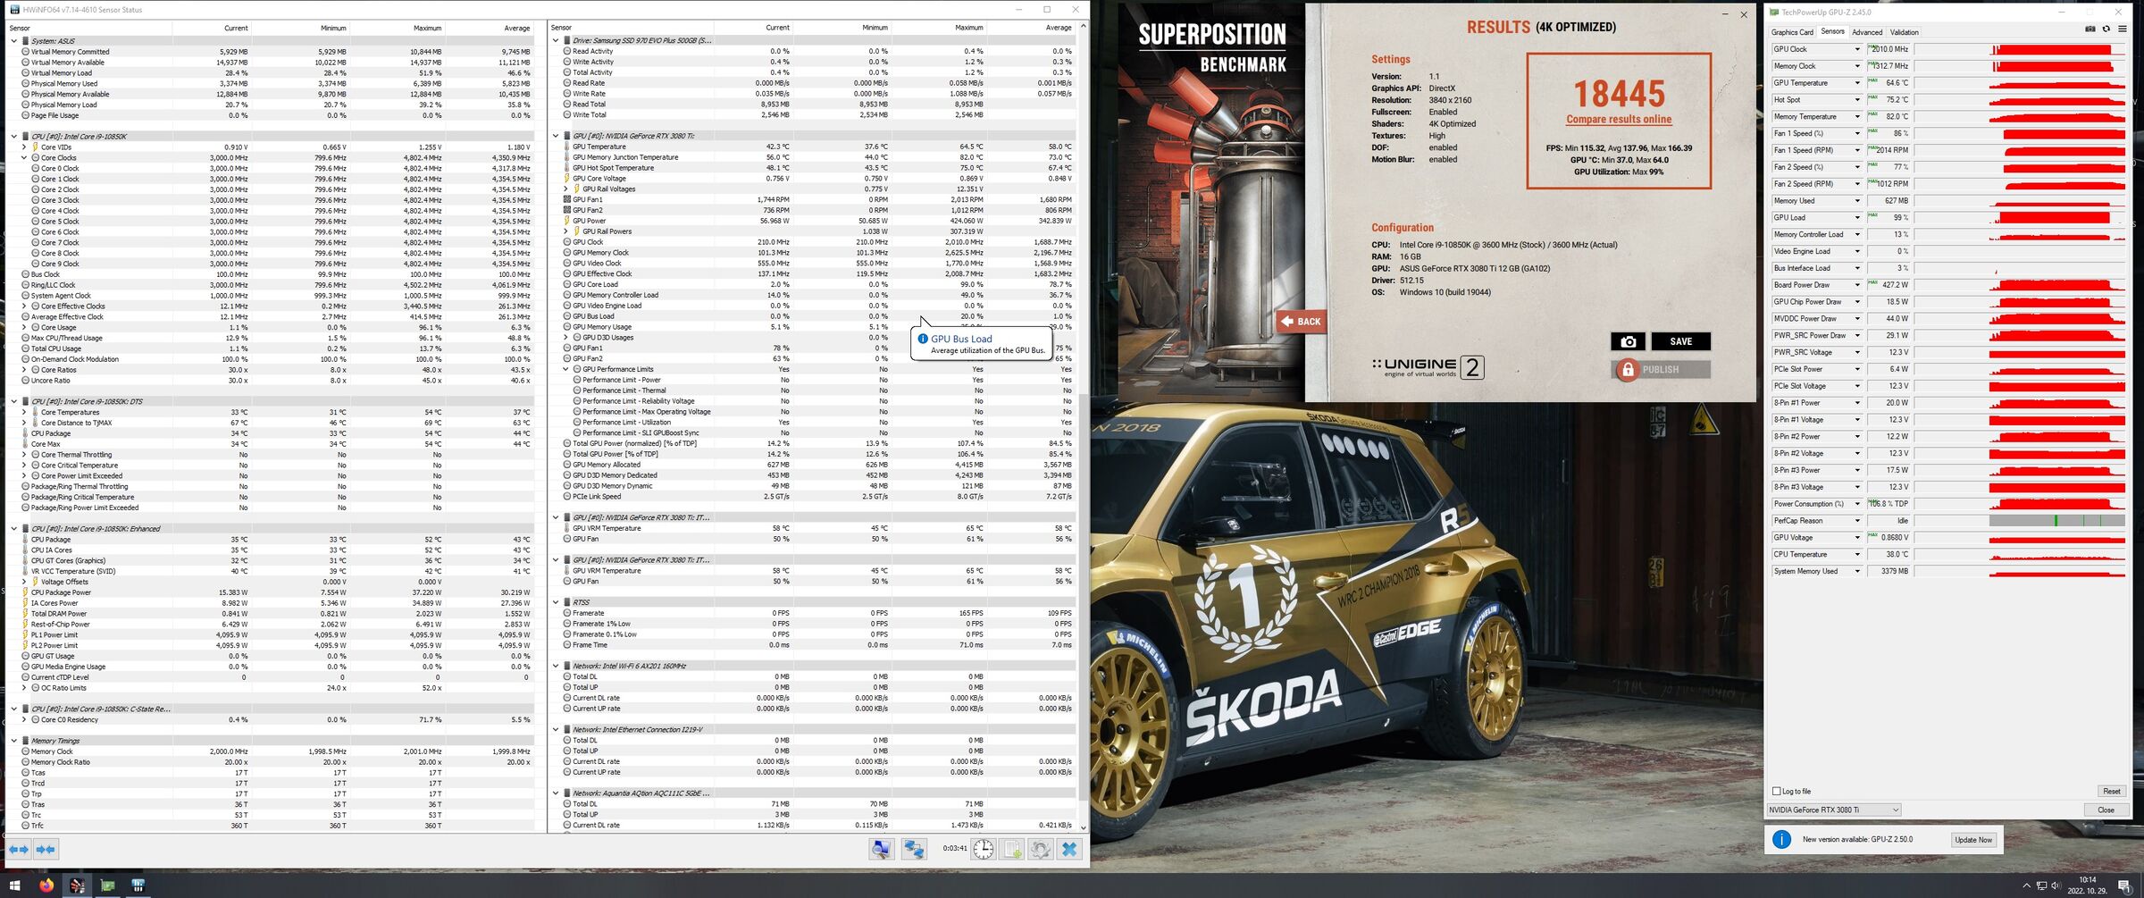Open Firefox from the taskbar
Viewport: 2144px width, 898px height.
click(46, 885)
